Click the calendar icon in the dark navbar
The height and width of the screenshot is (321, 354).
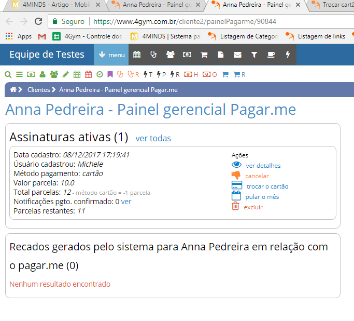click(x=137, y=55)
